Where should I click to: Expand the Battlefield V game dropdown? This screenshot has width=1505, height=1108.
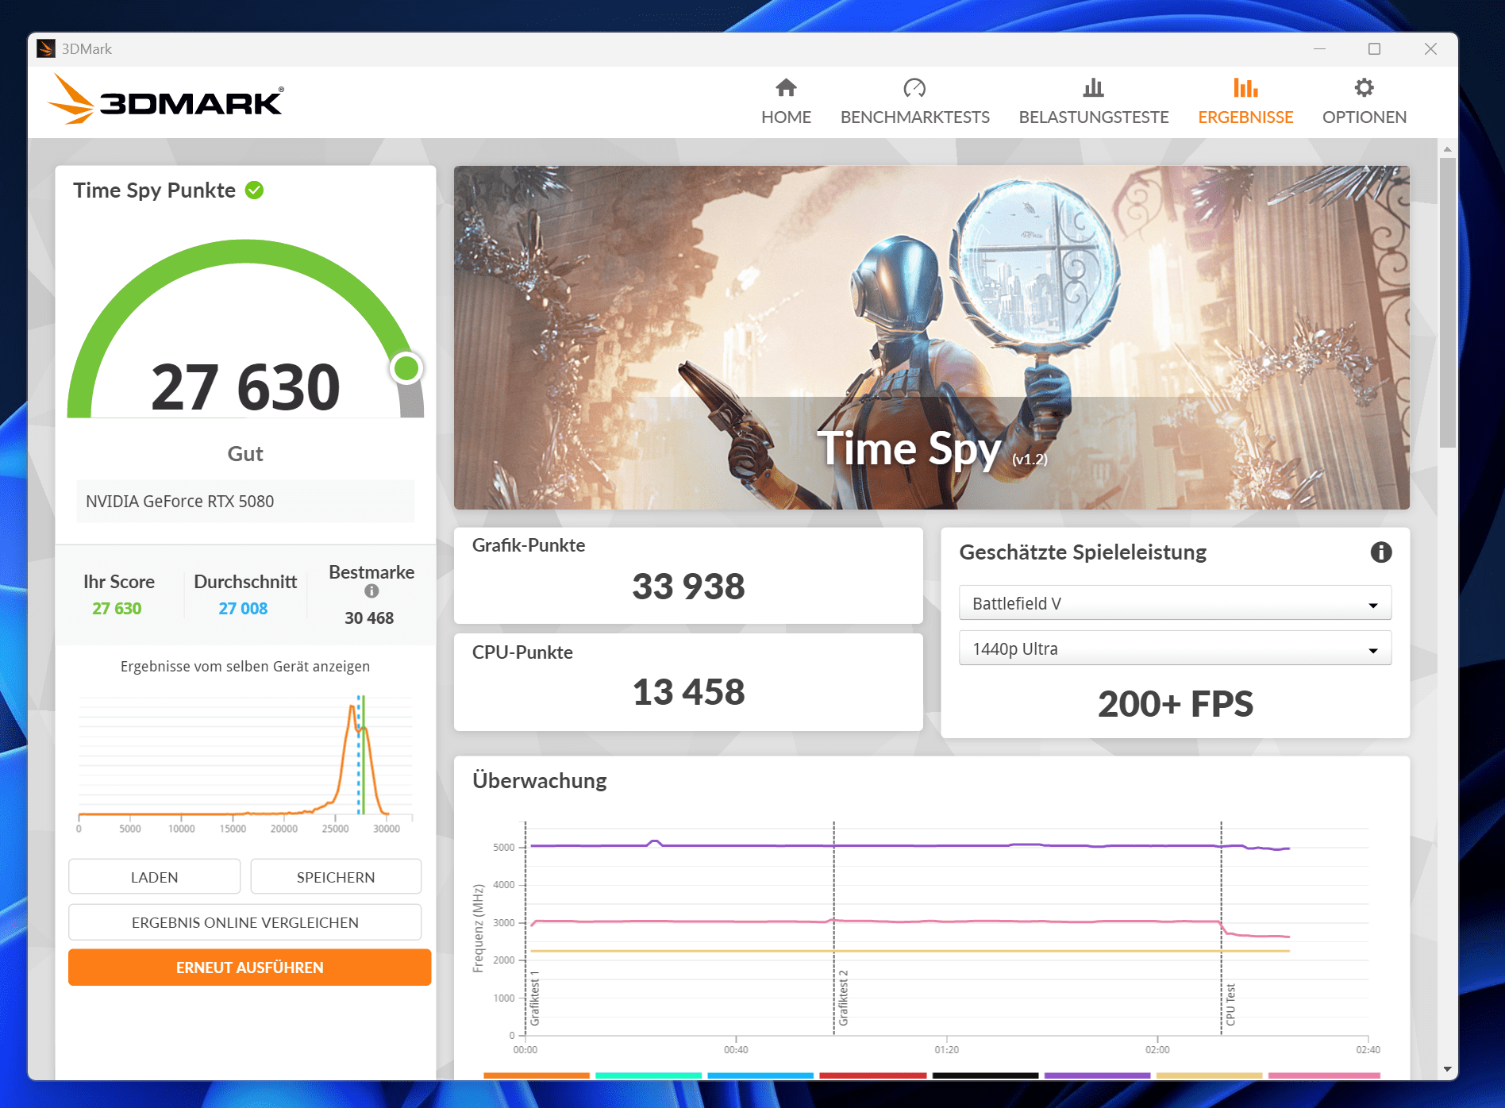[1175, 603]
